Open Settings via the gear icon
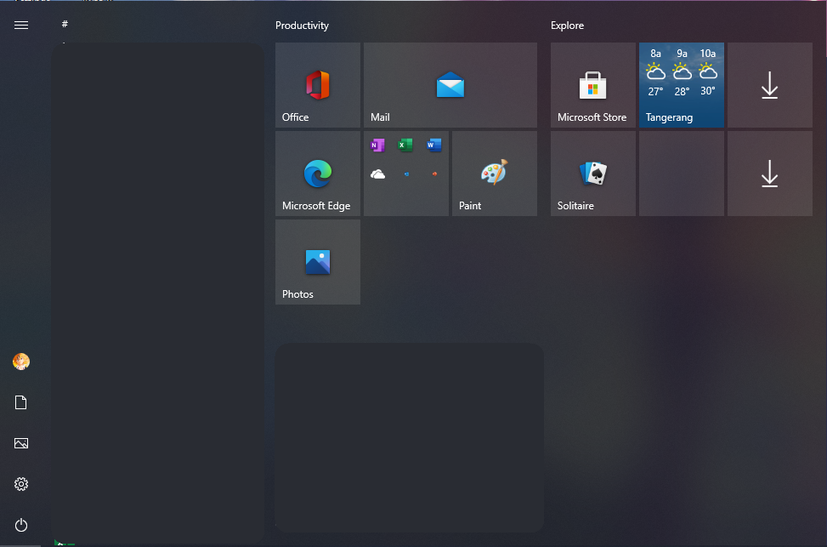827x547 pixels. click(x=21, y=484)
